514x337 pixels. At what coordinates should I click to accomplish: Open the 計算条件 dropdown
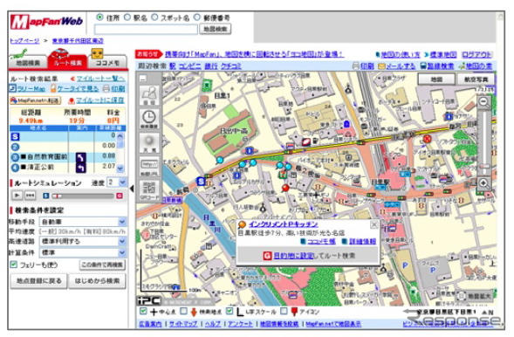[83, 252]
